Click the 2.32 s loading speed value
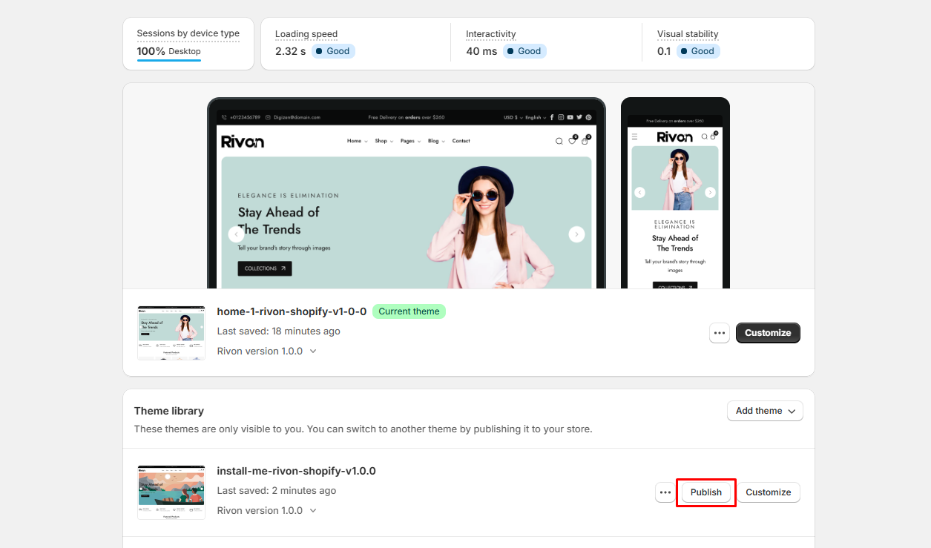931x548 pixels. coord(291,51)
